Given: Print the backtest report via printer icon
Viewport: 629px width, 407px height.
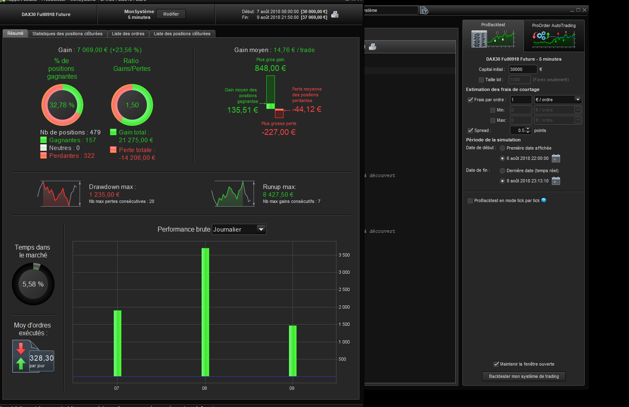Looking at the screenshot, I should 335,15.
